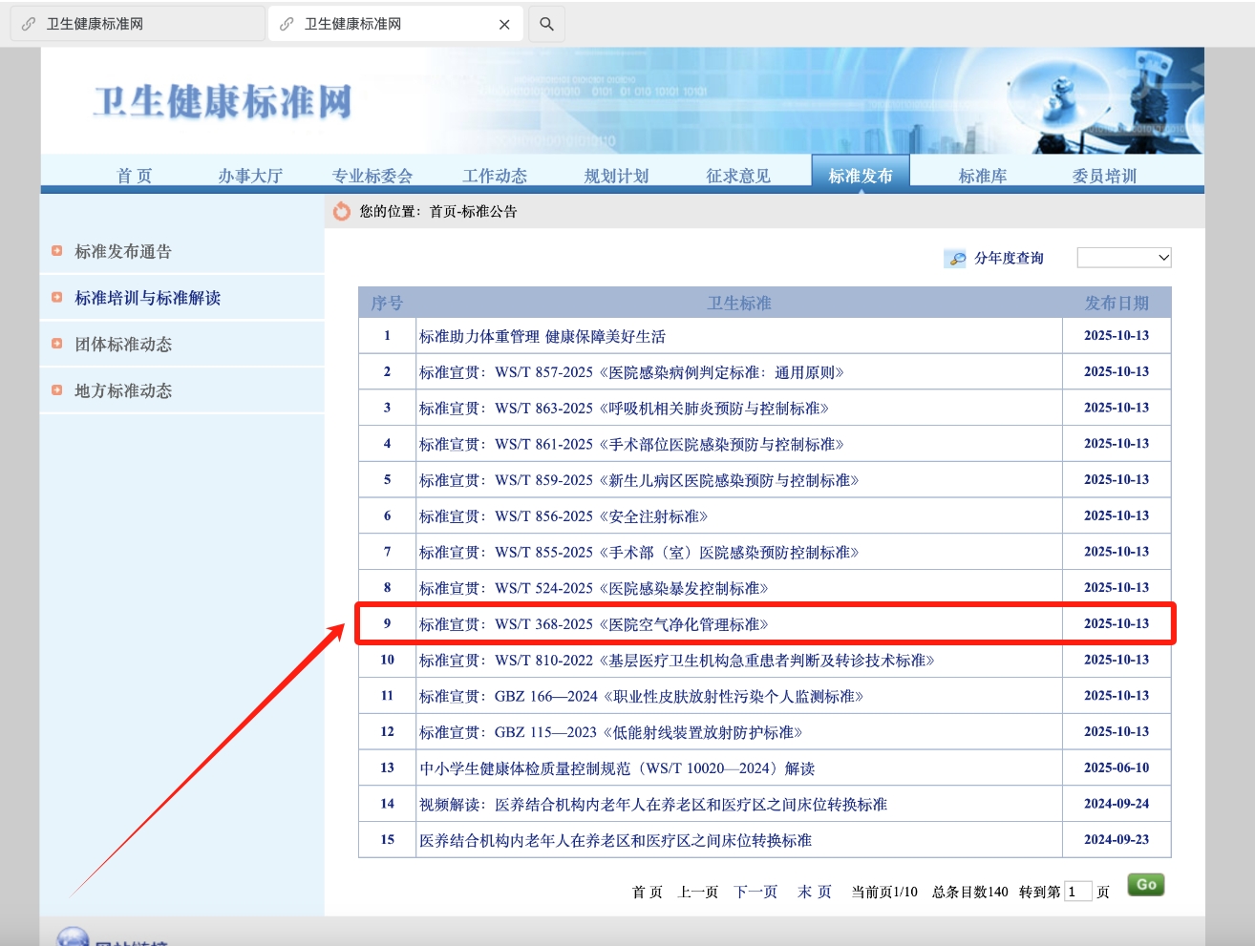Click bullet icon beside 团体标准动态

point(57,344)
